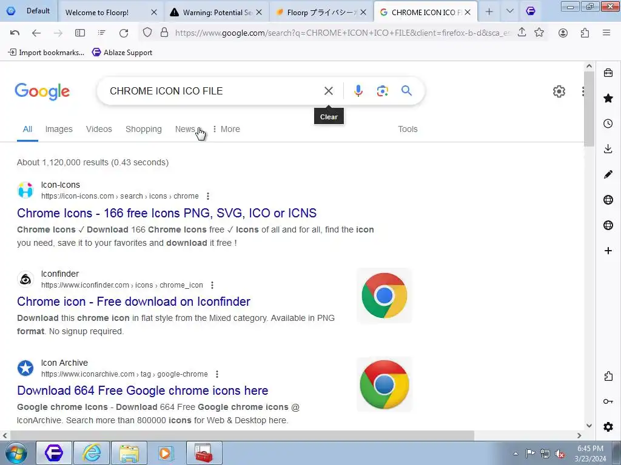Open the muted volume tray icon
Screen dimensions: 621x465
(x=560, y=453)
